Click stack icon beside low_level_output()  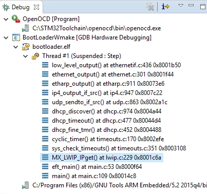pyautogui.click(x=45, y=65)
